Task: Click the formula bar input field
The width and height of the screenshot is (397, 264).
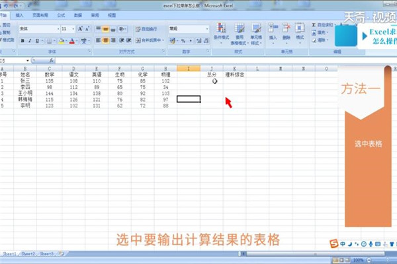Action: pyautogui.click(x=226, y=60)
